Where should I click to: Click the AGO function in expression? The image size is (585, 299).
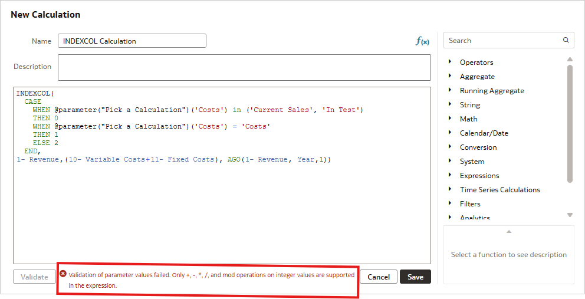pyautogui.click(x=234, y=159)
